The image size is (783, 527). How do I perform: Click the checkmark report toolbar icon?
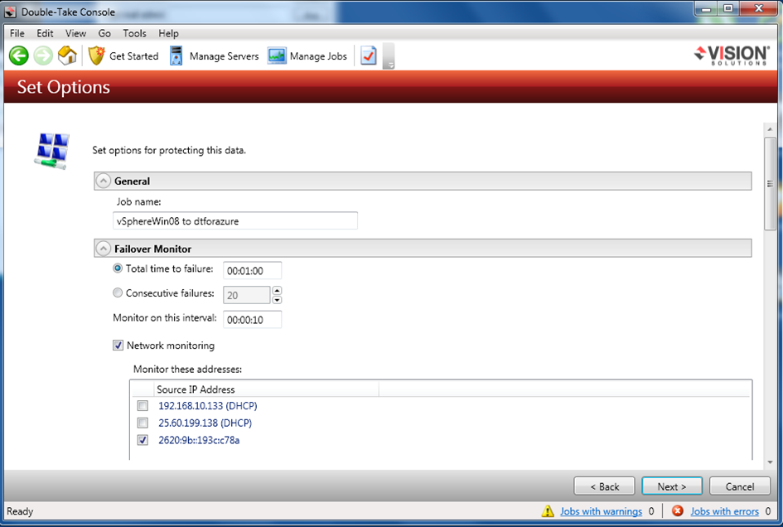click(369, 56)
